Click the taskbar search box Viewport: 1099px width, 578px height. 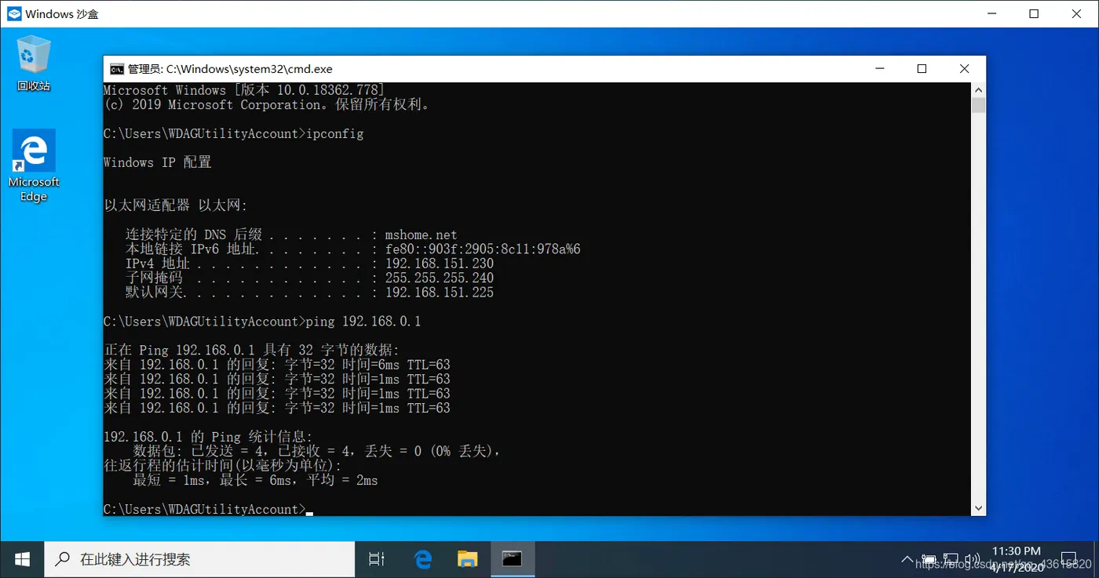coord(199,559)
